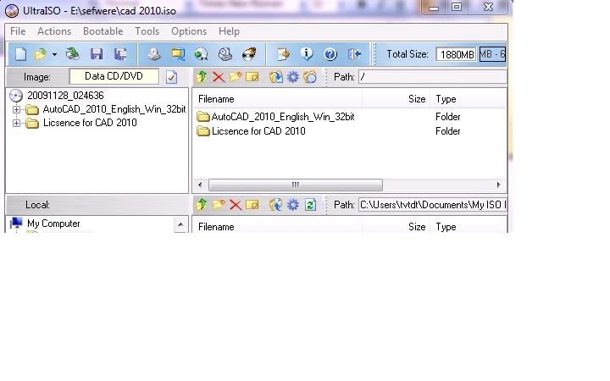Image resolution: width=610 pixels, height=381 pixels.
Task: Click the blue Info icon in toolbar
Action: point(307,54)
